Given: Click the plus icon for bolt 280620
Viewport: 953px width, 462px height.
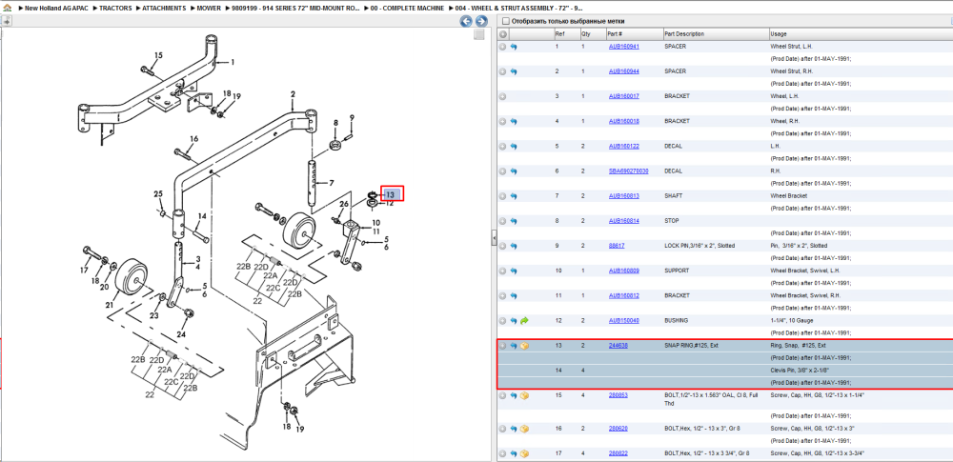Looking at the screenshot, I should pyautogui.click(x=502, y=430).
